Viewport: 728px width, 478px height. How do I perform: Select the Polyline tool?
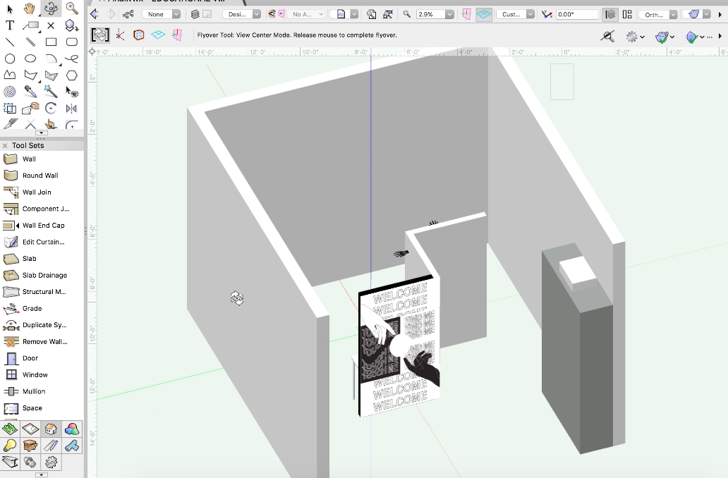(x=10, y=75)
